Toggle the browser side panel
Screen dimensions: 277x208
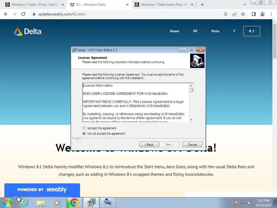tap(254, 14)
